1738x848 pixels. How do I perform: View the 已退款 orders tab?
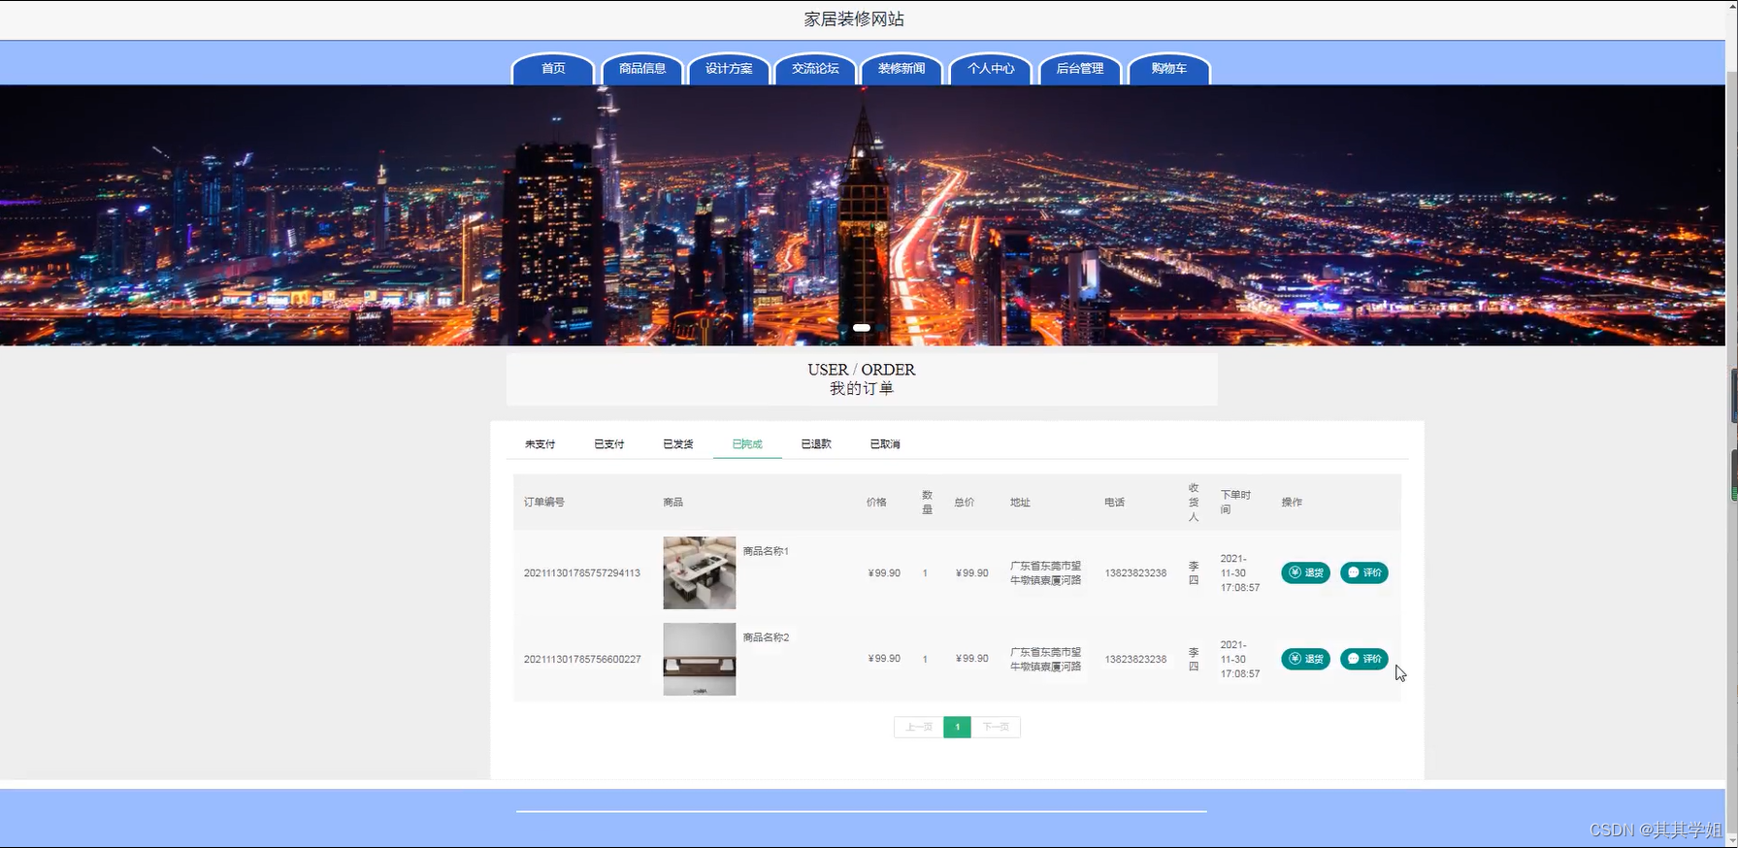[816, 444]
